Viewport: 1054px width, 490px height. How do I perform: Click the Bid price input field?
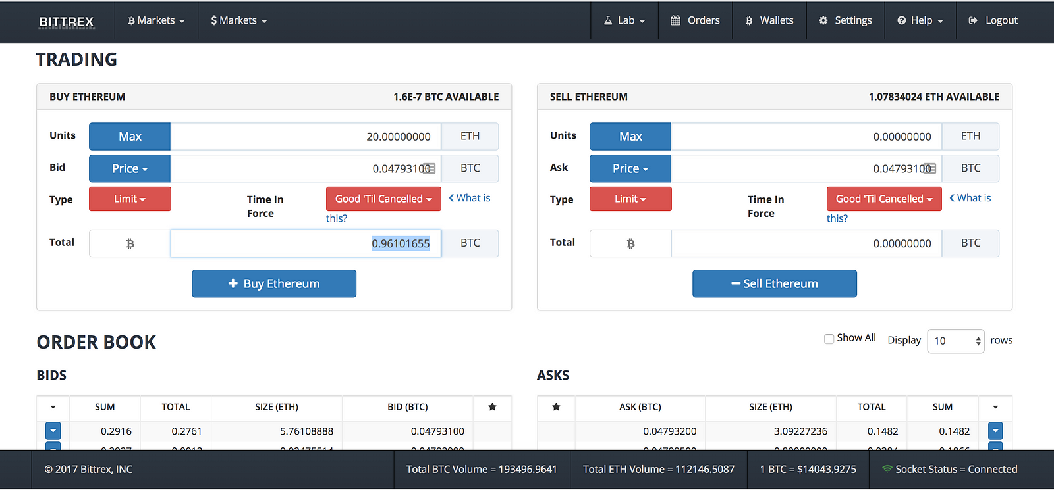pos(306,168)
